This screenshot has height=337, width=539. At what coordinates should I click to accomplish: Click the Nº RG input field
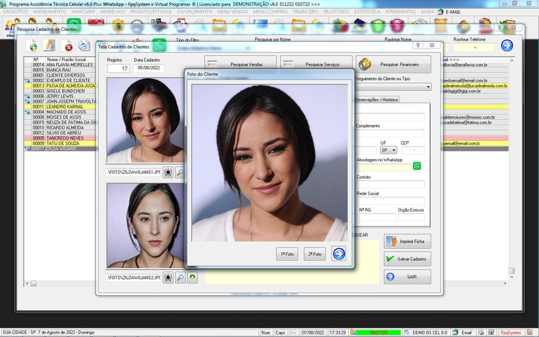click(377, 217)
